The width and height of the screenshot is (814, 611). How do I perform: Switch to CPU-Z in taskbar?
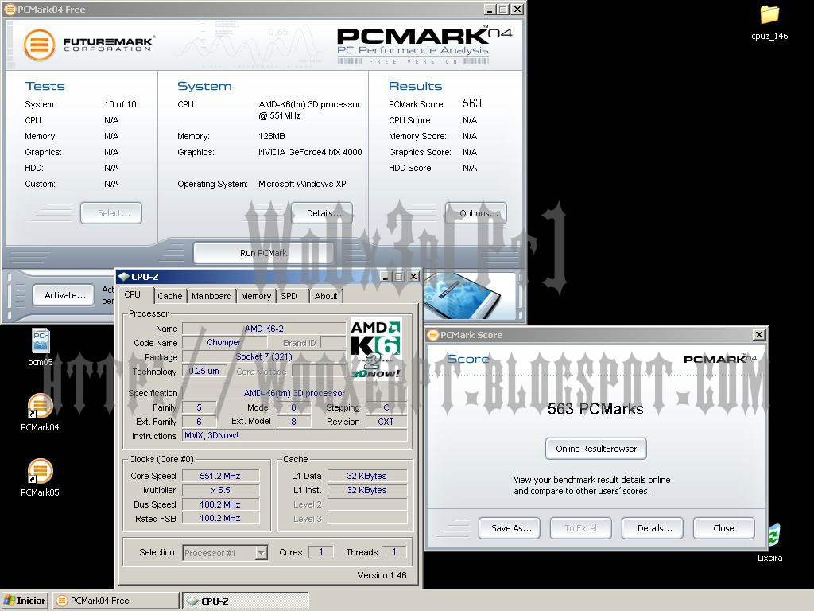246,601
